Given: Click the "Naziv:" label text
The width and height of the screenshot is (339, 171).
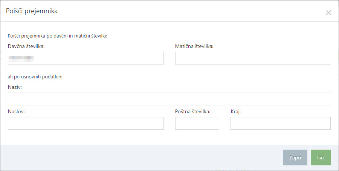Looking at the screenshot, I should tap(15, 87).
